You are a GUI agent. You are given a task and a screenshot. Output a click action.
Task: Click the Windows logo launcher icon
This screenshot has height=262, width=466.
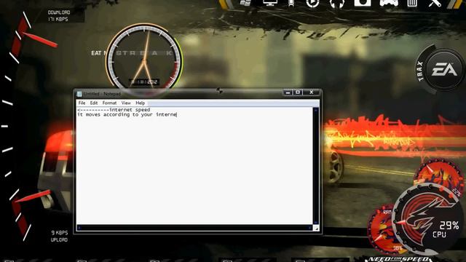245,3
